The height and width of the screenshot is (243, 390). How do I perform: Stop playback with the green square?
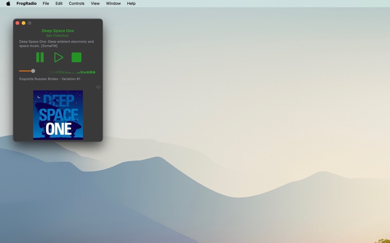(x=77, y=57)
